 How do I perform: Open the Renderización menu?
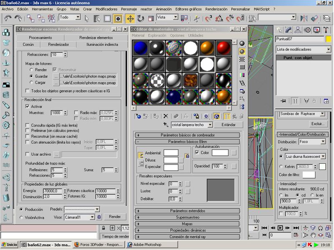(216, 9)
